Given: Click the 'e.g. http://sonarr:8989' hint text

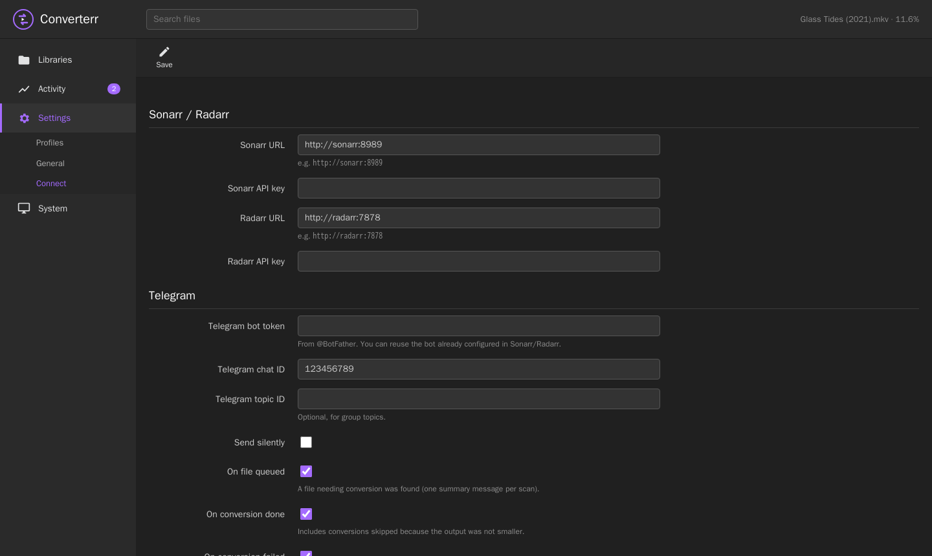Looking at the screenshot, I should (340, 163).
